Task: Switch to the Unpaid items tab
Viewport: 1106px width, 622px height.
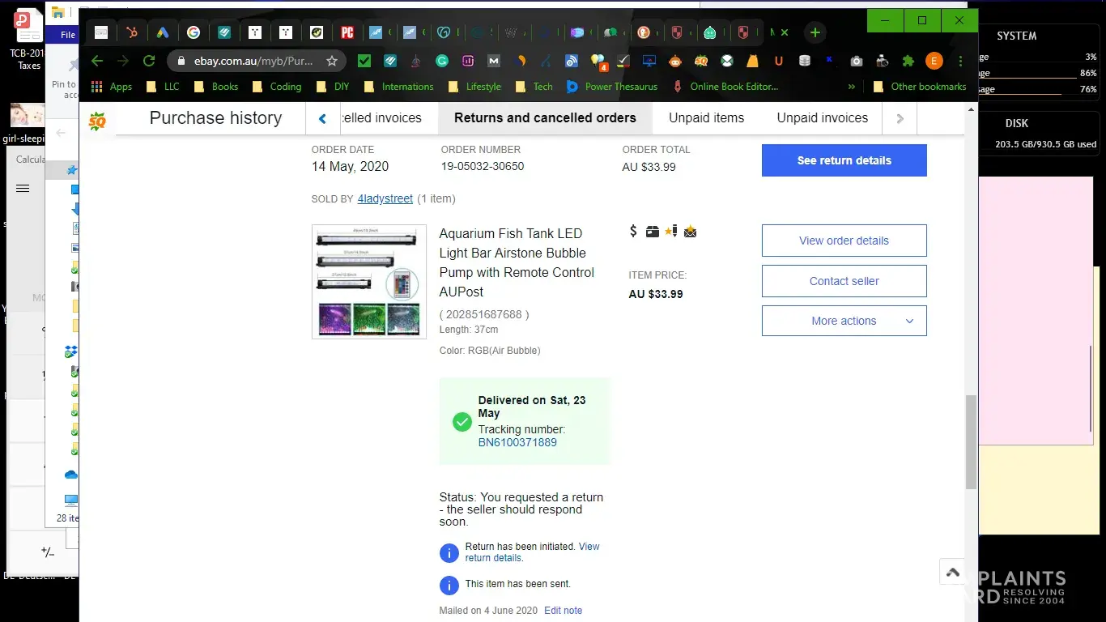Action: point(706,118)
